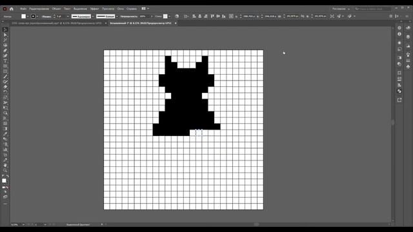Viewport: 413px width, 232px height.
Task: Select the Scale tool
Action: point(5,97)
